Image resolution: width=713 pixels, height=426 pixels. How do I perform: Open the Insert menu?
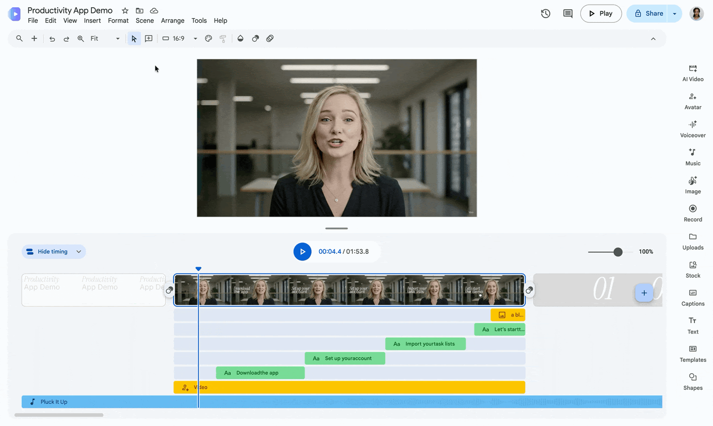[92, 21]
